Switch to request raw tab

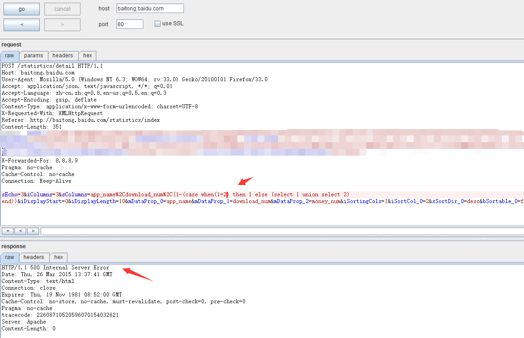point(9,56)
